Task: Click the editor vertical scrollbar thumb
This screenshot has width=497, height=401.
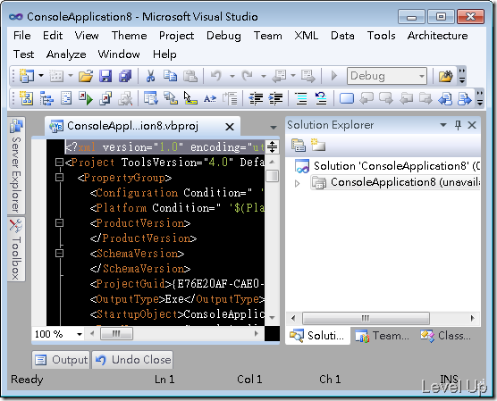Action: pyautogui.click(x=272, y=176)
